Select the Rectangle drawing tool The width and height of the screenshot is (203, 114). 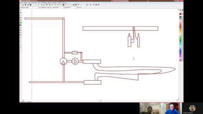pos(21,18)
